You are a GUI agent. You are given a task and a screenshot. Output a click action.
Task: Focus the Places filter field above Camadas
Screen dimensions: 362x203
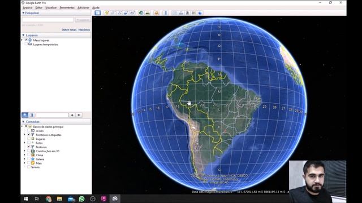(52, 115)
